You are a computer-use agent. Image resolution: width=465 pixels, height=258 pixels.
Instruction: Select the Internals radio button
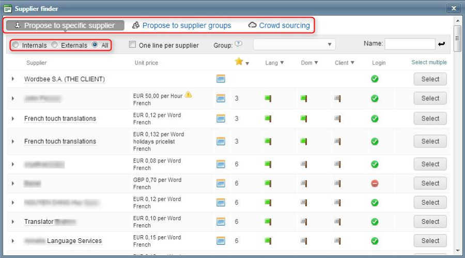tap(16, 45)
